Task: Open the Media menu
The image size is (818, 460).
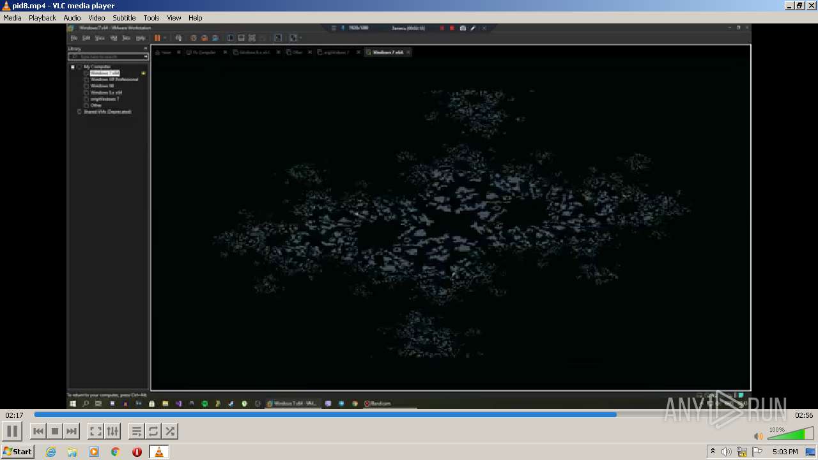Action: pyautogui.click(x=12, y=18)
